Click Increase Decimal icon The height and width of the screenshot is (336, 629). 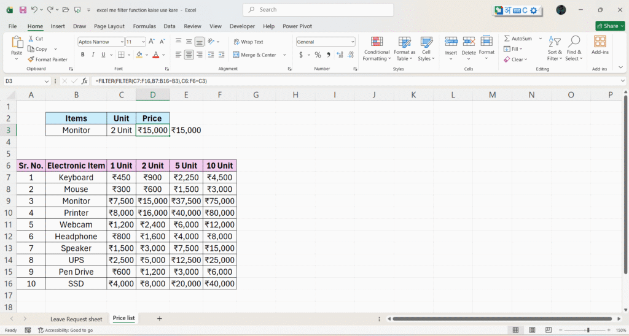(x=340, y=55)
